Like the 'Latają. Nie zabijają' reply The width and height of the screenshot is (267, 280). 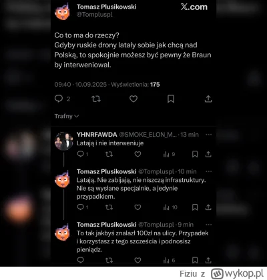pos(138,207)
